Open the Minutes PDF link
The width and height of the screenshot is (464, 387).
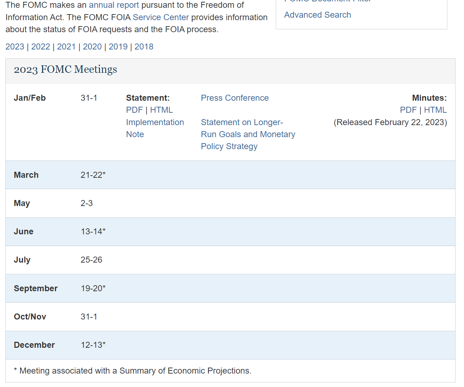[408, 110]
